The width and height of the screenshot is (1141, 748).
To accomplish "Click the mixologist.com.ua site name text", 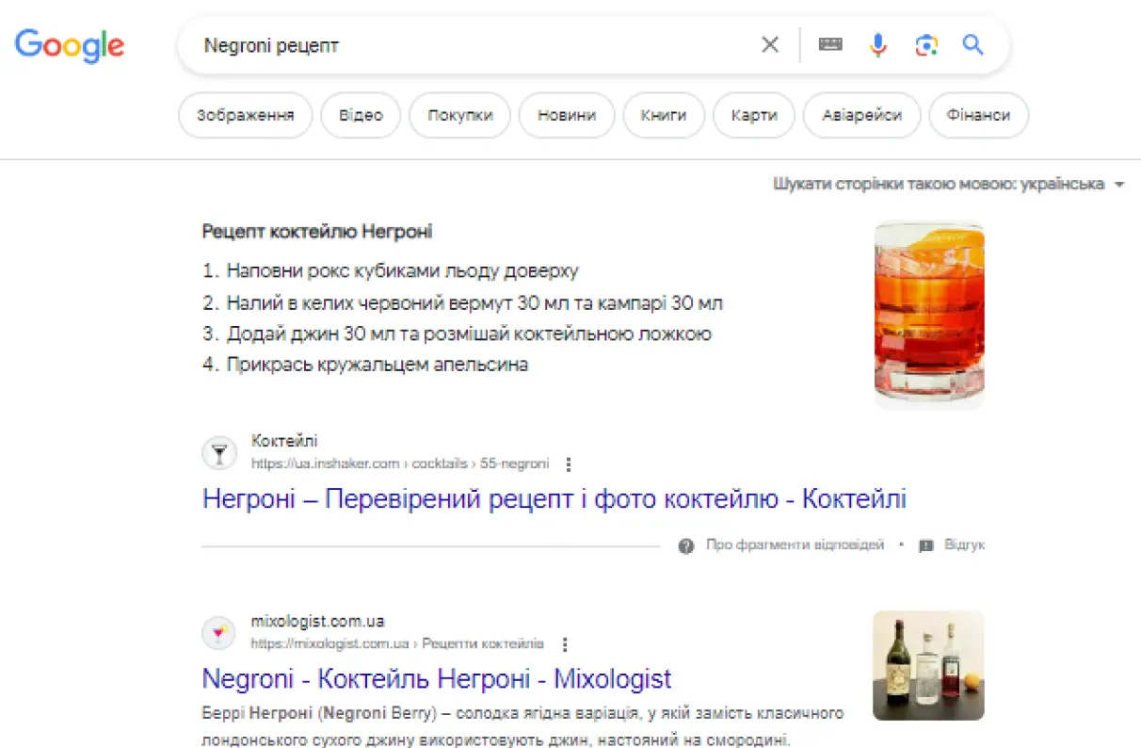I will point(317,622).
